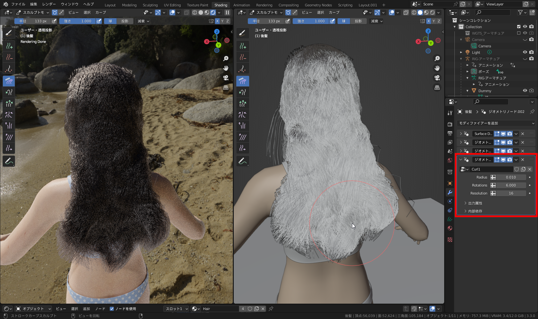This screenshot has width=538, height=319.
Task: Switch to the Geometry Nodes workspace tab
Action: pyautogui.click(x=318, y=5)
